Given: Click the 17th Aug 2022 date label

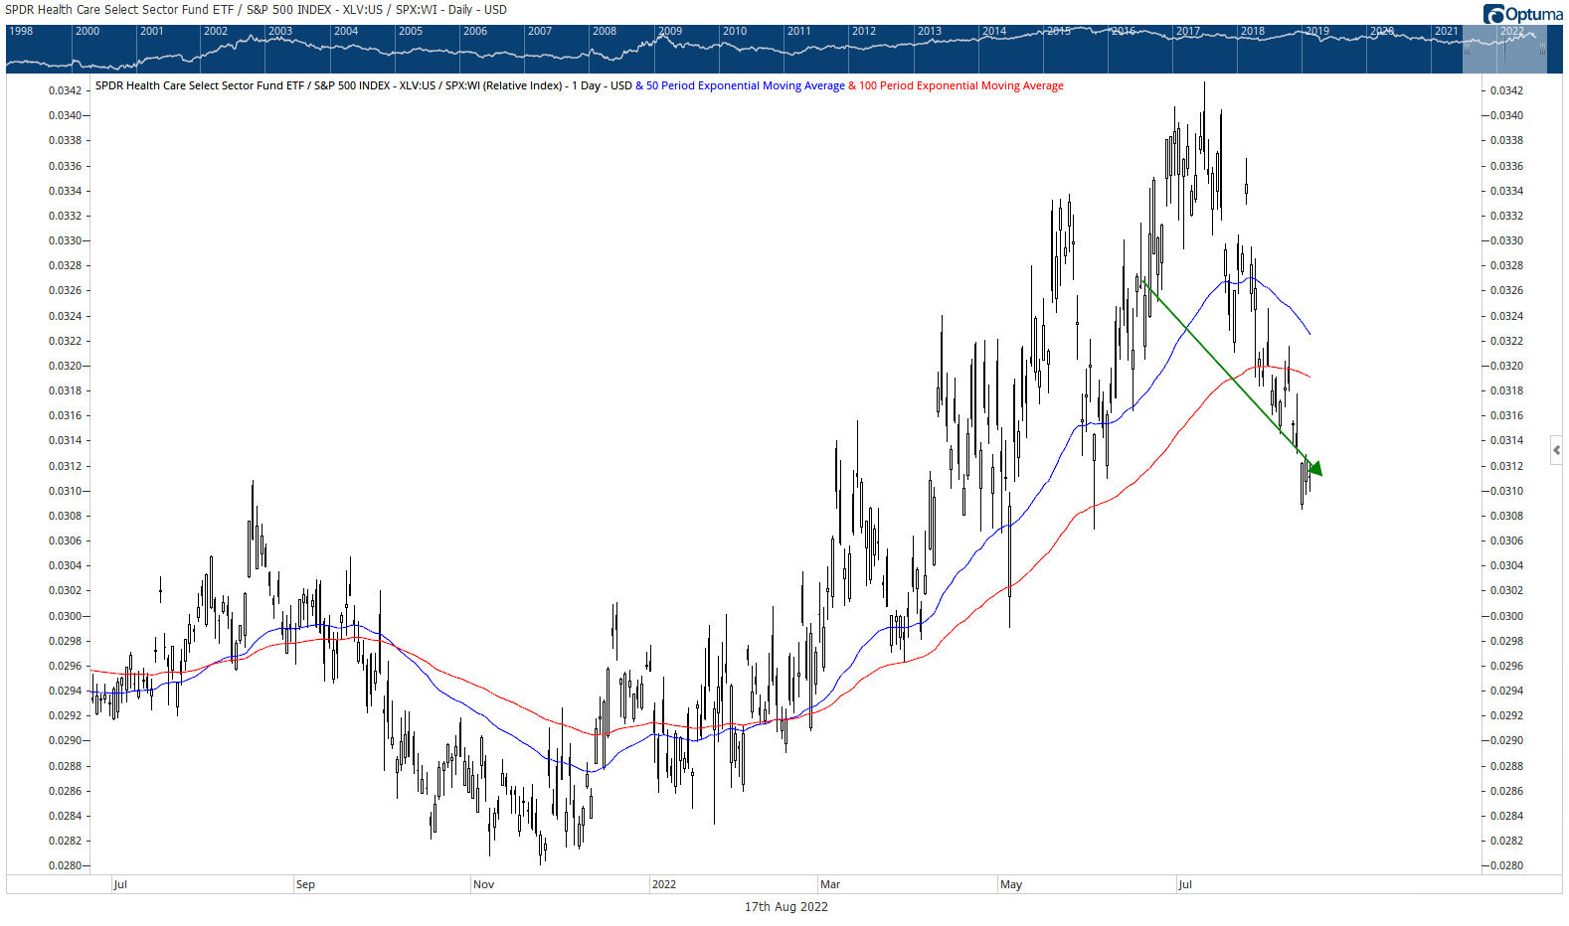Looking at the screenshot, I should (x=785, y=906).
